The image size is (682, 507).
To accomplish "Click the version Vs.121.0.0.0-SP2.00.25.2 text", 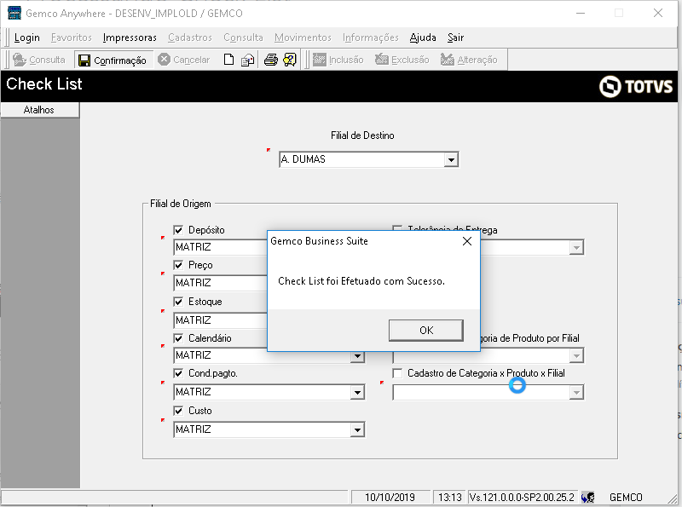I will (x=522, y=497).
